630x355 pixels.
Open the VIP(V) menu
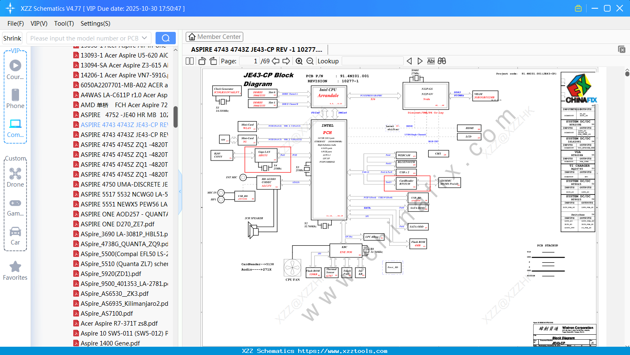tap(39, 24)
